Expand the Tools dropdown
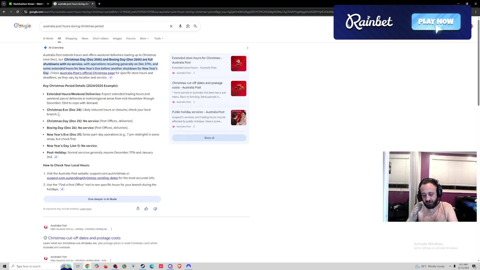 159,38
